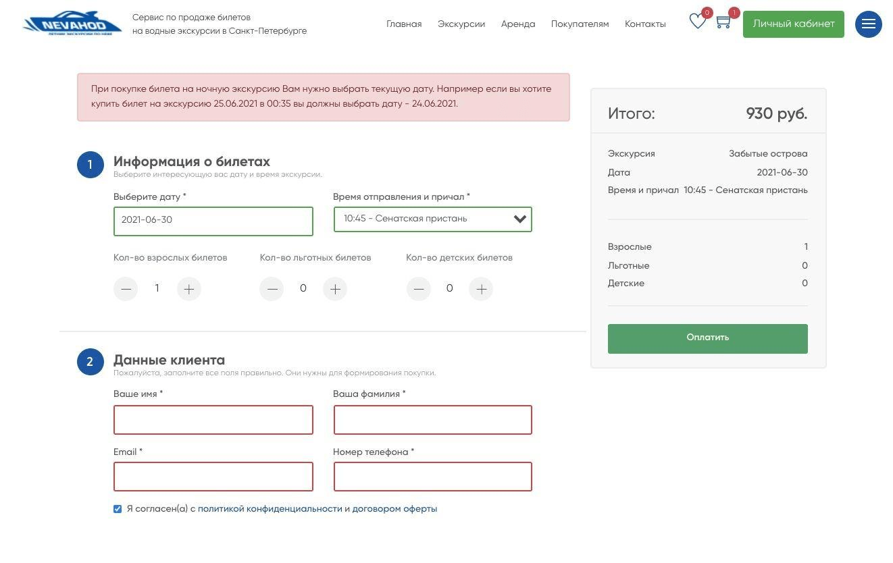This screenshot has width=893, height=563.
Task: Open the blue hamburger menu
Action: click(868, 24)
